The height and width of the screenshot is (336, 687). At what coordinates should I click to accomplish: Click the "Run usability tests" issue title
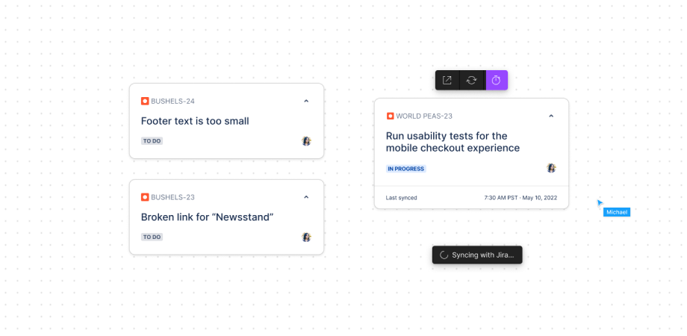pos(453,142)
